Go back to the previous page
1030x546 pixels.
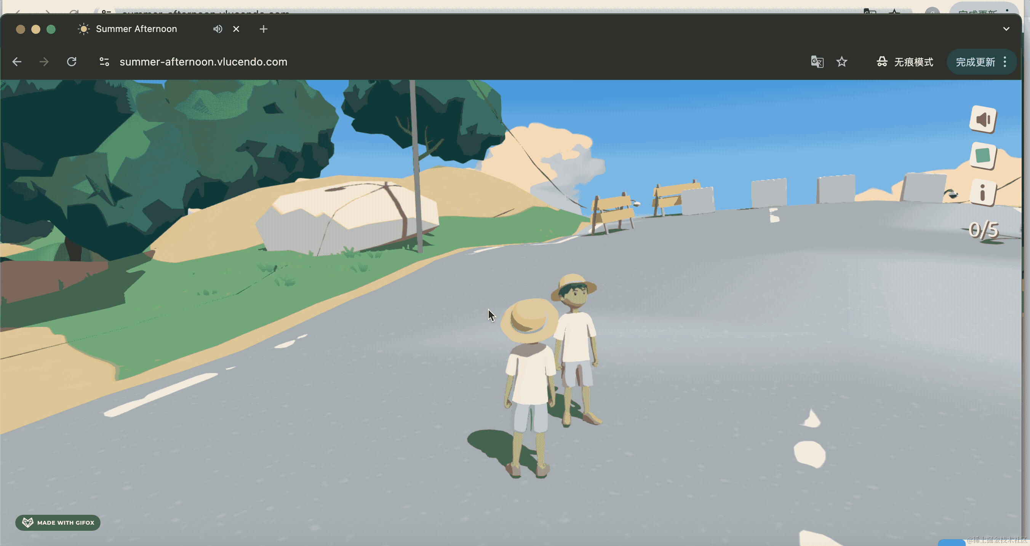tap(17, 62)
